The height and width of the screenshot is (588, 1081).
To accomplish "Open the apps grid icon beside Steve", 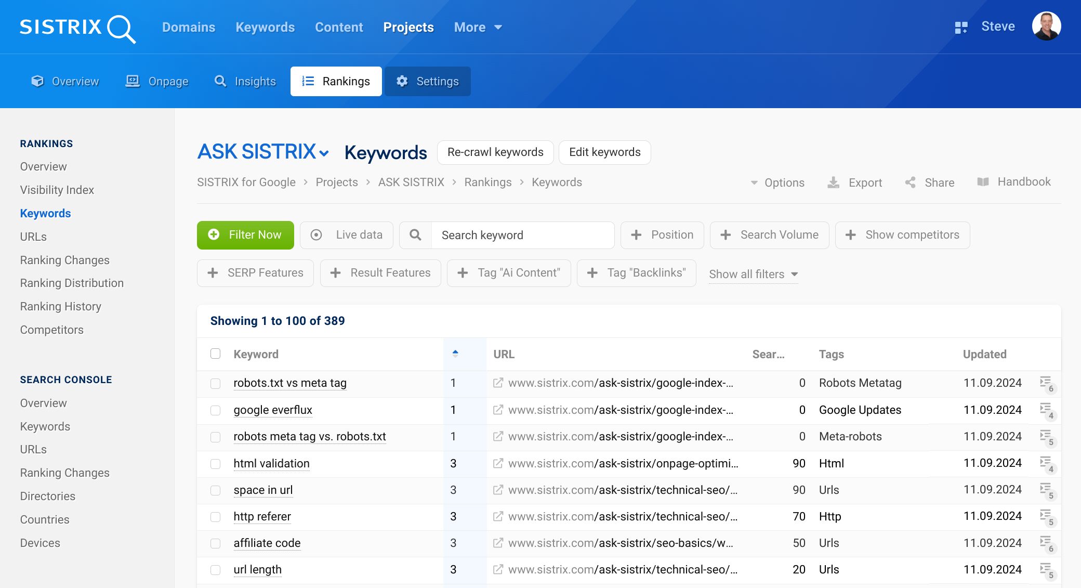I will (961, 27).
